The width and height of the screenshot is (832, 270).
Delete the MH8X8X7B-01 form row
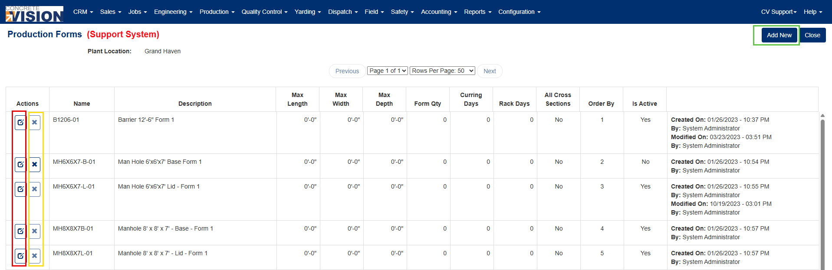(x=34, y=231)
